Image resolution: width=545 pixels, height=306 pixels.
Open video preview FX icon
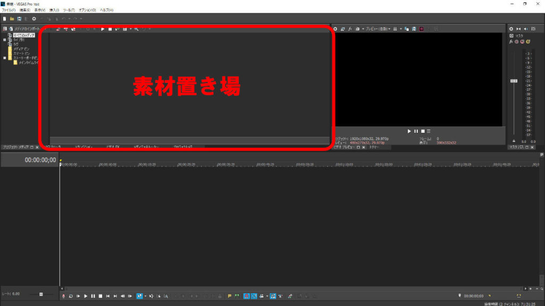(x=350, y=29)
